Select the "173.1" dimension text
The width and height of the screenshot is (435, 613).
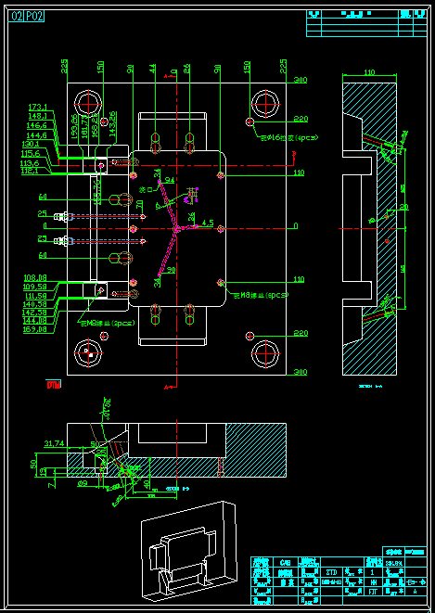[37, 107]
